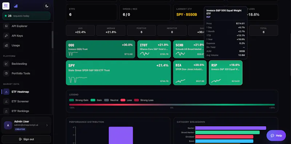The image size is (291, 144).
Task: Click the 26 requests today indicator
Action: pyautogui.click(x=26, y=16)
